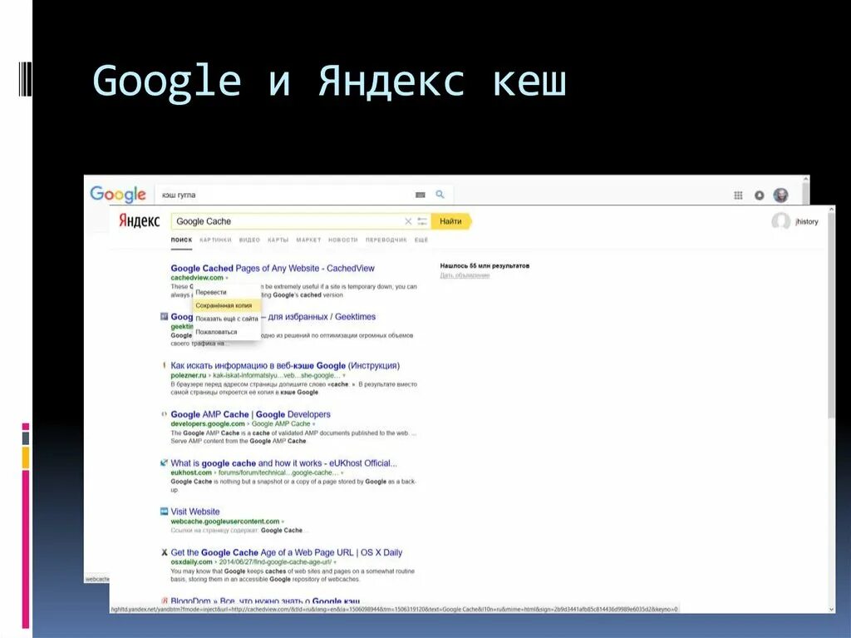Open Google AMP Cache Developers result
This screenshot has height=638, width=851.
(x=250, y=414)
